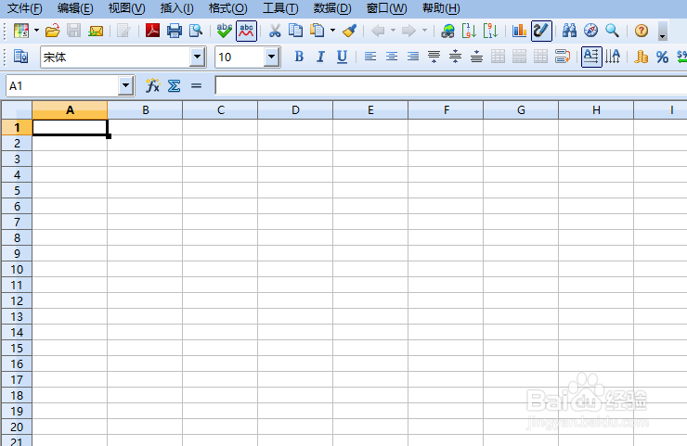This screenshot has height=446, width=687.
Task: Toggle left-to-right text direction icon
Action: coord(591,57)
